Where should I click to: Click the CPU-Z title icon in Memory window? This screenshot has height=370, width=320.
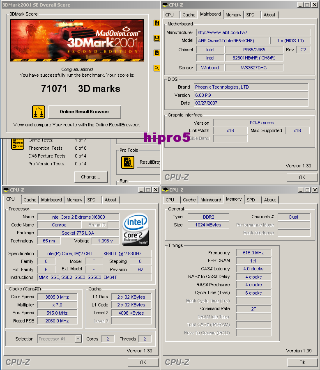click(166, 190)
